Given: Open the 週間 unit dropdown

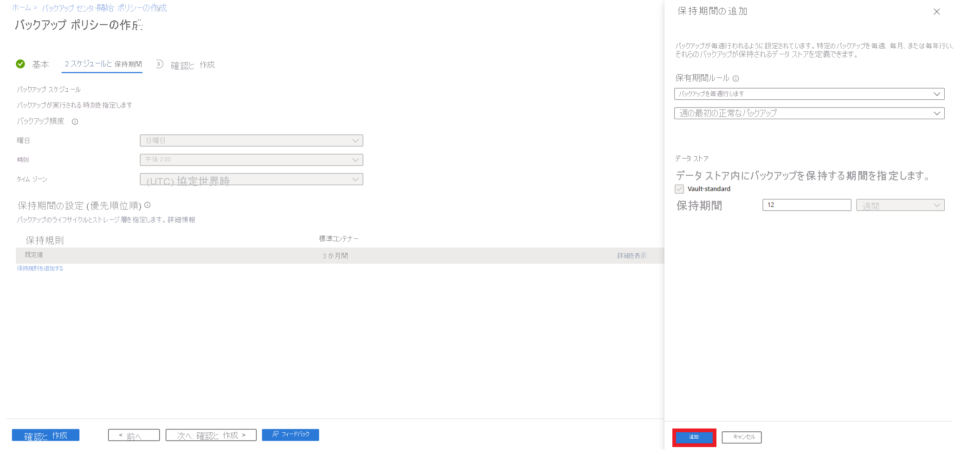Looking at the screenshot, I should pos(900,205).
